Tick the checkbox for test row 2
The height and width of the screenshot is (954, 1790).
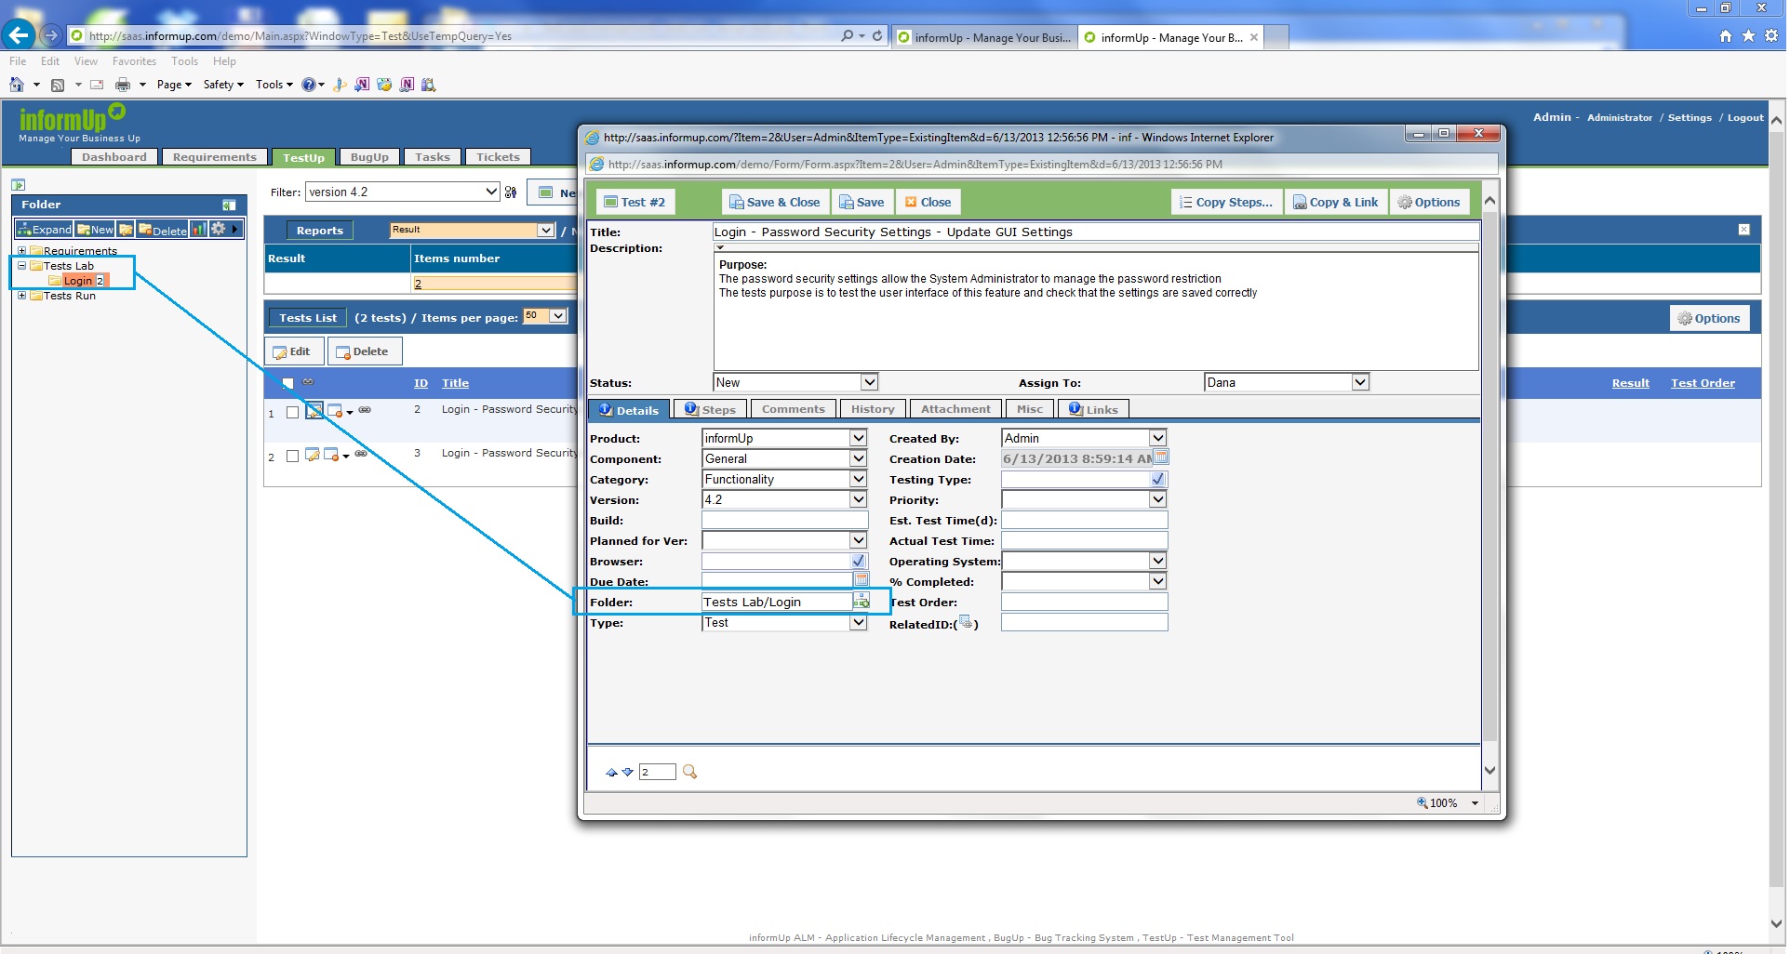click(292, 456)
